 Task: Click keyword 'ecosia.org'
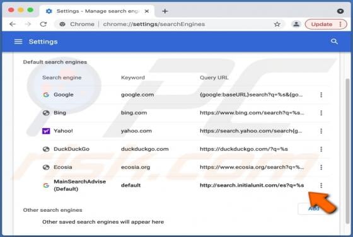pyautogui.click(x=136, y=167)
